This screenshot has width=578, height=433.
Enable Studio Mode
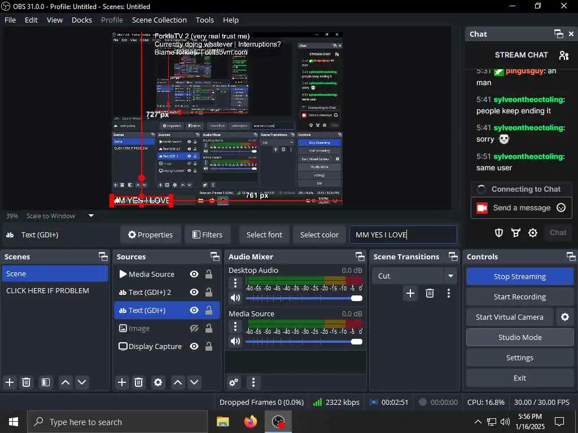tap(520, 337)
